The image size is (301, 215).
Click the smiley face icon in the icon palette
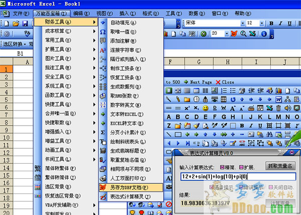pos(205,109)
